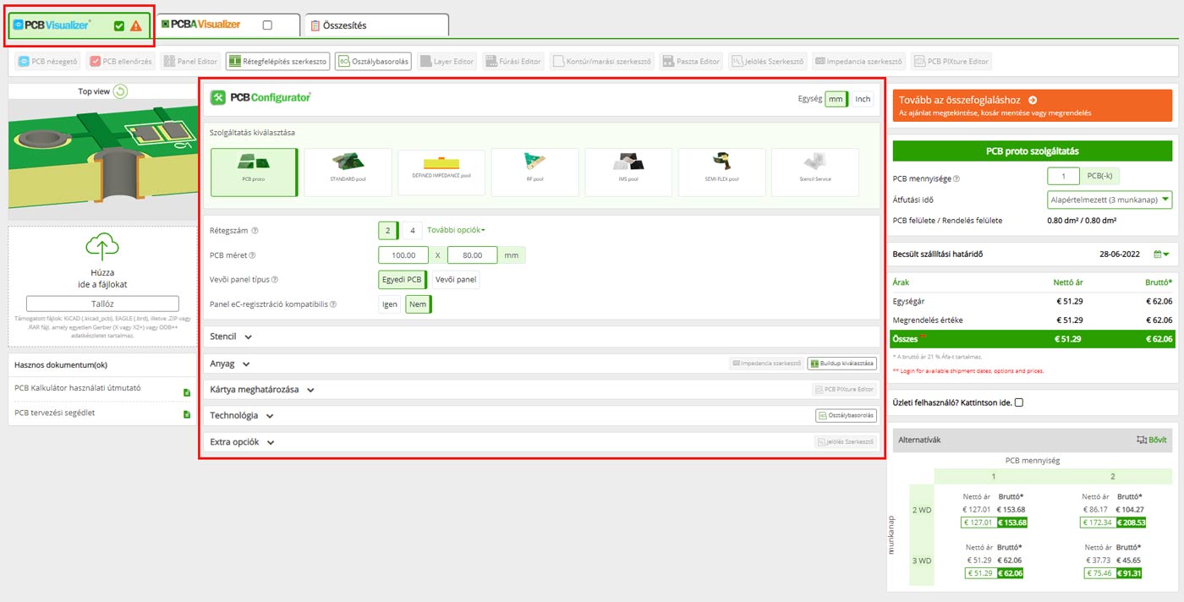Screen dimensions: 1184x602
Task: Click the Tallóz browse button
Action: pos(102,304)
